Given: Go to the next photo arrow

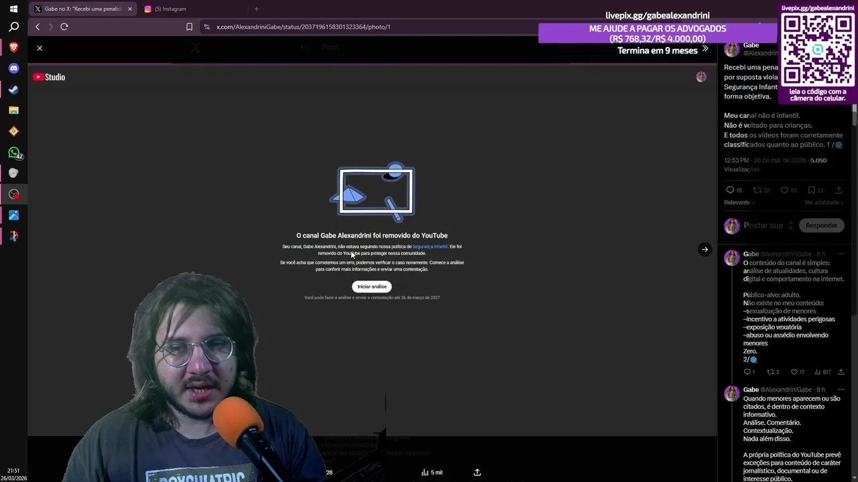Looking at the screenshot, I should point(704,249).
